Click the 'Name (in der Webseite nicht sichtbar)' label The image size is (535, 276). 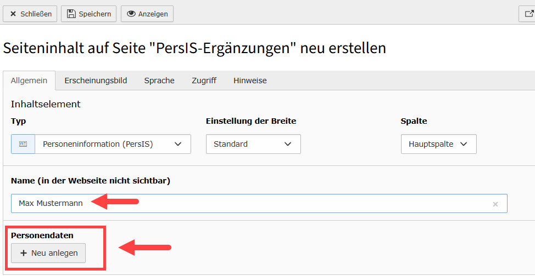point(91,181)
